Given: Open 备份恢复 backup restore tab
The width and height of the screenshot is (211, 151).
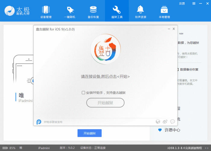Looking at the screenshot, I should (93, 11).
